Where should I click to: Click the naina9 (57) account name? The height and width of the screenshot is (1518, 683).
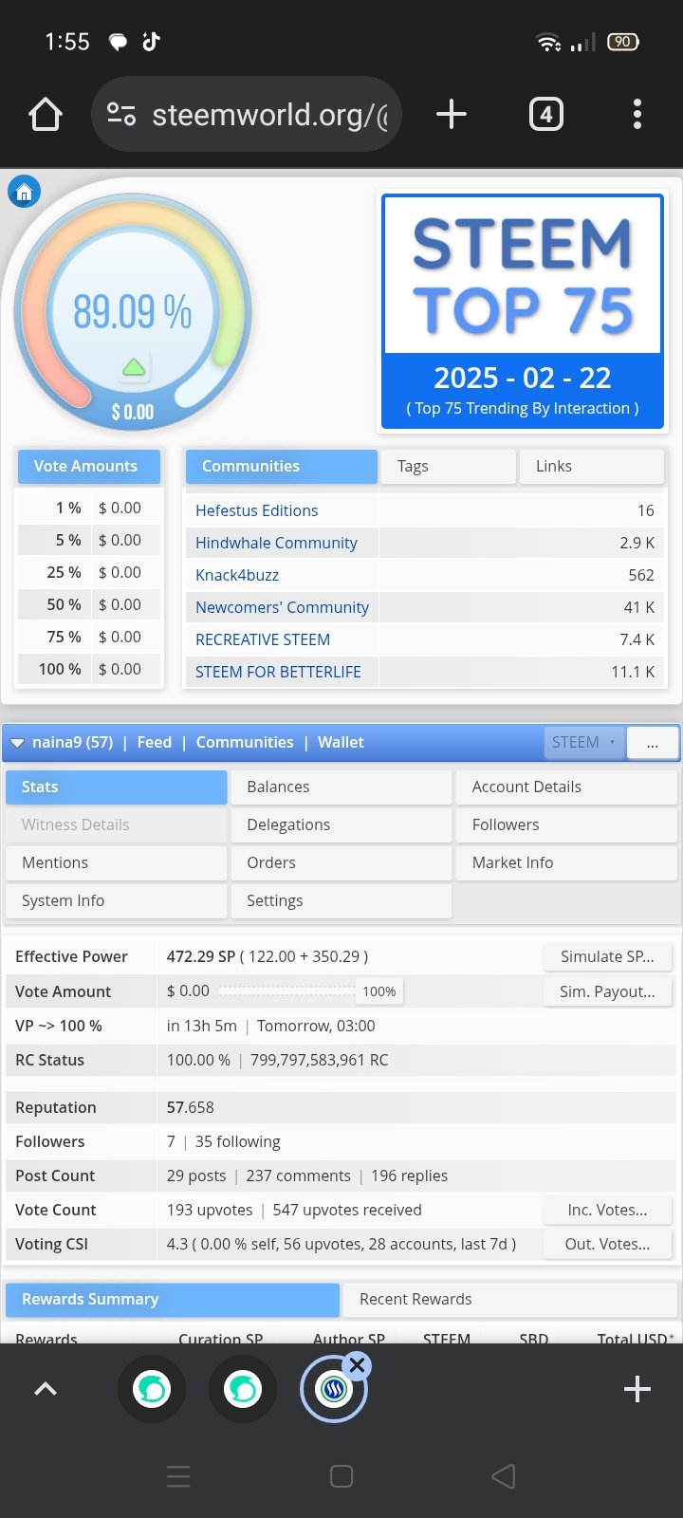72,742
